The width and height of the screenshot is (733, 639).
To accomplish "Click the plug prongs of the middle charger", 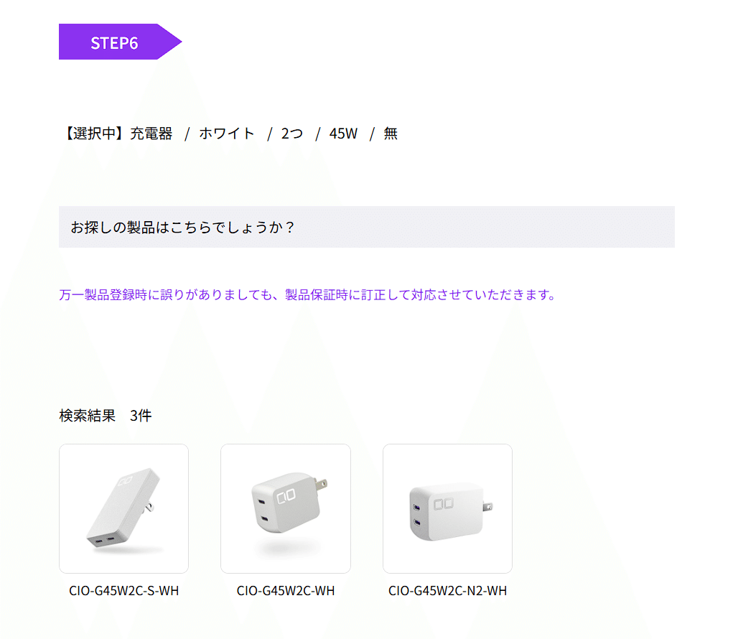I will click(321, 484).
